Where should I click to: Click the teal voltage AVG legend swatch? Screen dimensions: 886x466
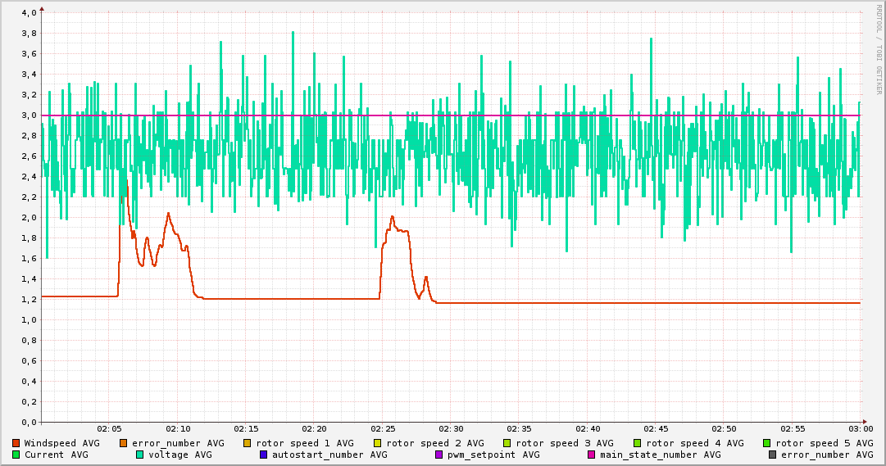[x=140, y=455]
